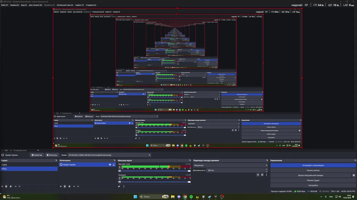Open three-dot menu for Микр/доп channel
The width and height of the screenshot is (357, 200).
(120, 179)
